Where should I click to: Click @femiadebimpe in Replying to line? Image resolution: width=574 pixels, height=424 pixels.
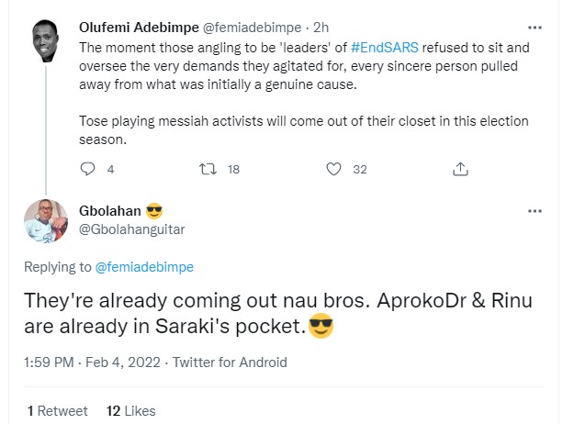[144, 267]
